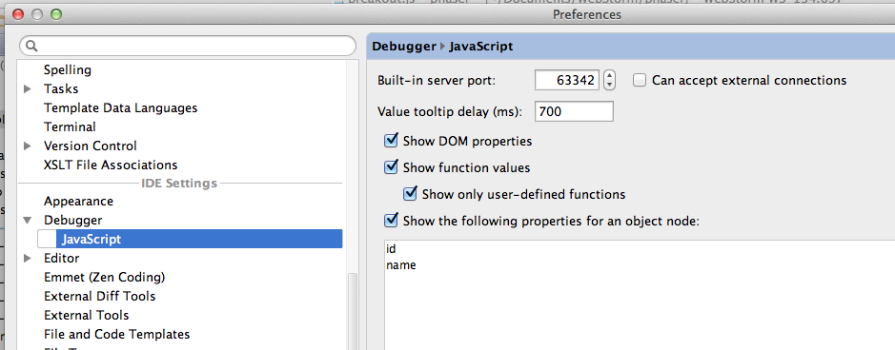Select Appearance under IDE Settings
Image resolution: width=895 pixels, height=350 pixels.
click(78, 202)
